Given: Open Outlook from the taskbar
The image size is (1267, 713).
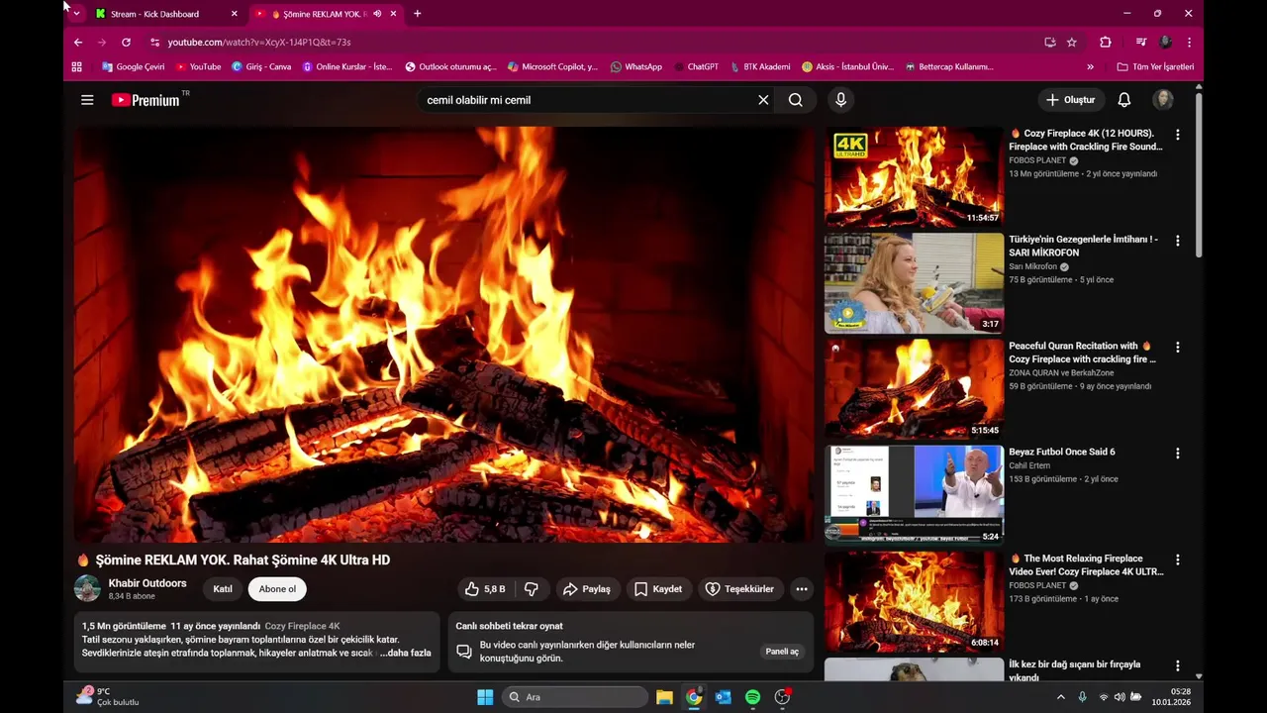Looking at the screenshot, I should [x=724, y=697].
